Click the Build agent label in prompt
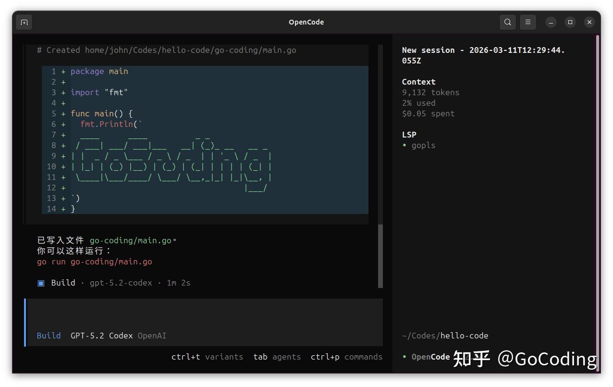This screenshot has width=613, height=387. [x=49, y=336]
